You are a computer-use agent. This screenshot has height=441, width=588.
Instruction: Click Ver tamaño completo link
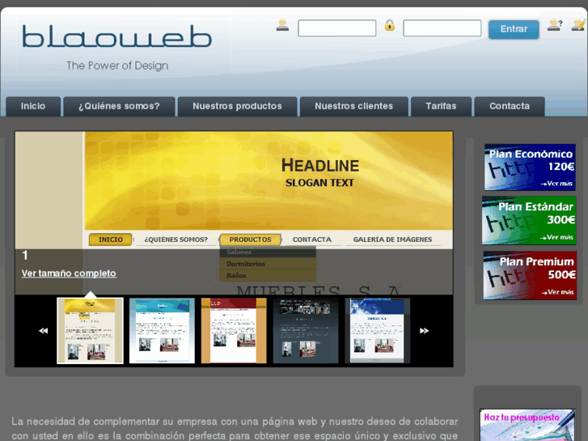coord(69,274)
